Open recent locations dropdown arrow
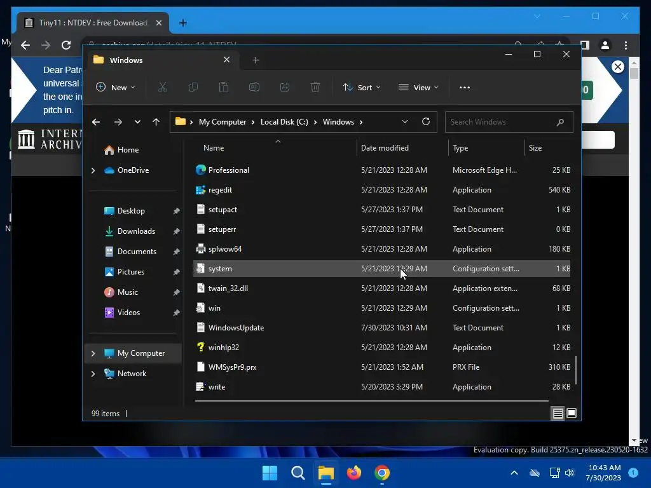The width and height of the screenshot is (651, 488). click(x=137, y=122)
